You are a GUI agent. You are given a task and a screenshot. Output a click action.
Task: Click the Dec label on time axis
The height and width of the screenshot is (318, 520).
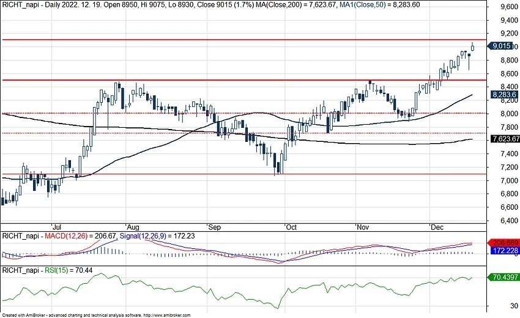[x=437, y=226]
